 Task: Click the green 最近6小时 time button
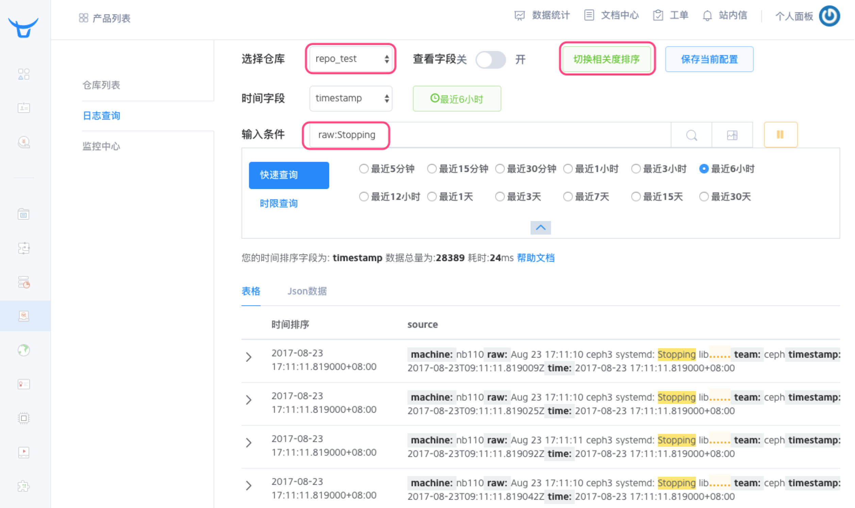457,99
